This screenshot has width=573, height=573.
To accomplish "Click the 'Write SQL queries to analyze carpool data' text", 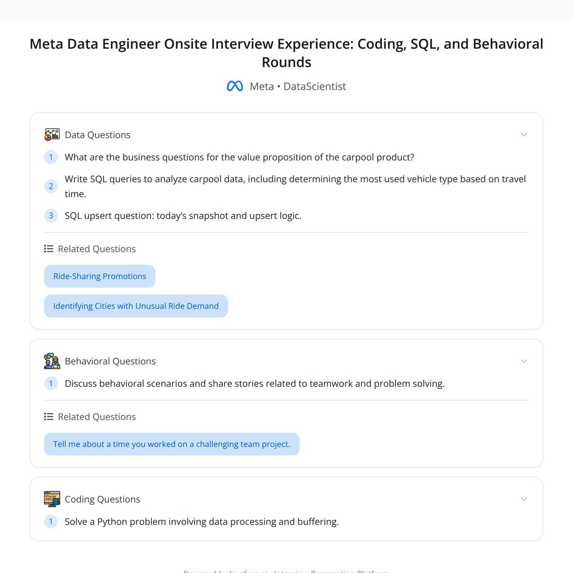I will [295, 186].
